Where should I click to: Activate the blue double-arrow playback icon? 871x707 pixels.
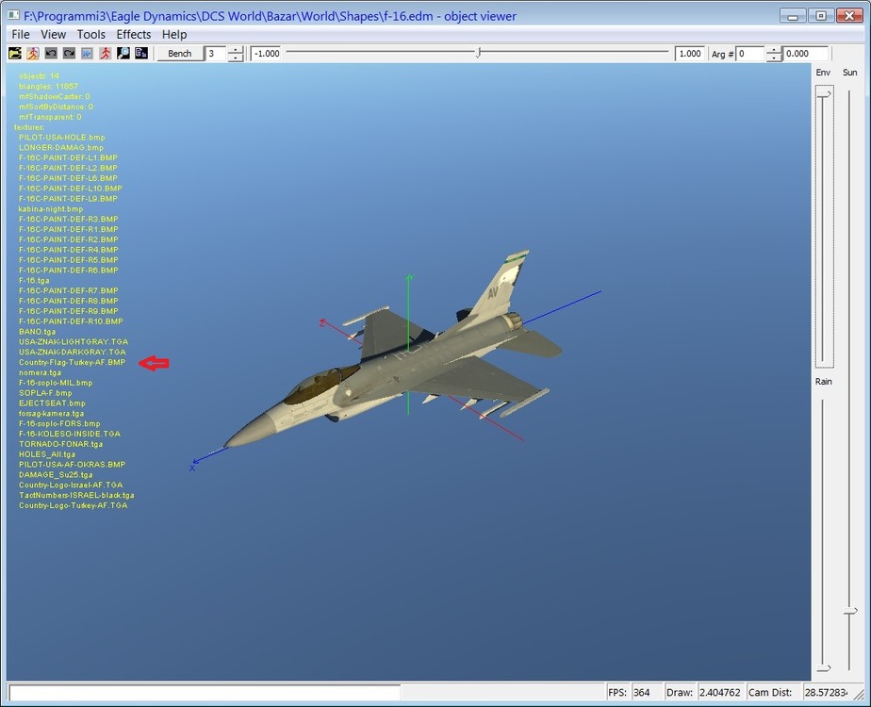tap(88, 54)
